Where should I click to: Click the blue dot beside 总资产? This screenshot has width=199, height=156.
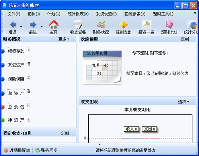3,93
